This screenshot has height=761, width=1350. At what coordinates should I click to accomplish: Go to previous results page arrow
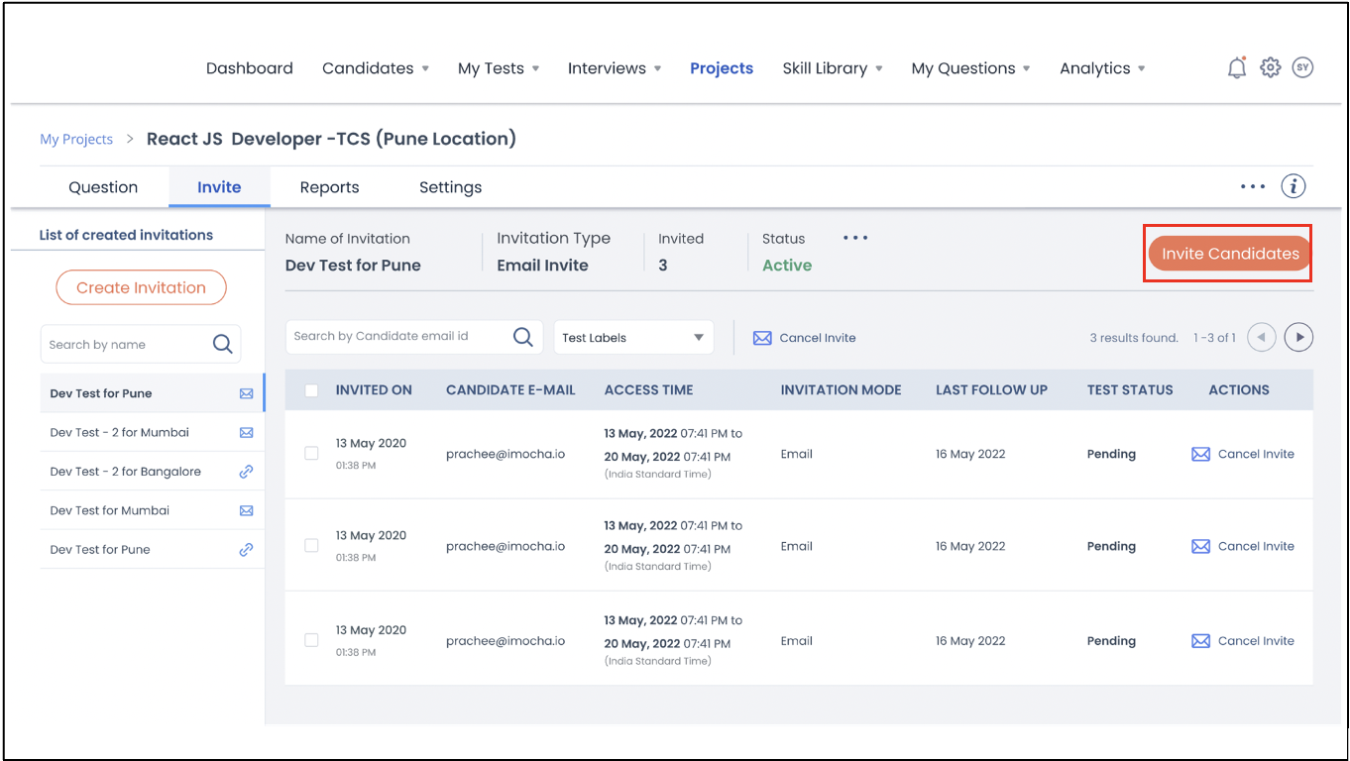[x=1261, y=337]
